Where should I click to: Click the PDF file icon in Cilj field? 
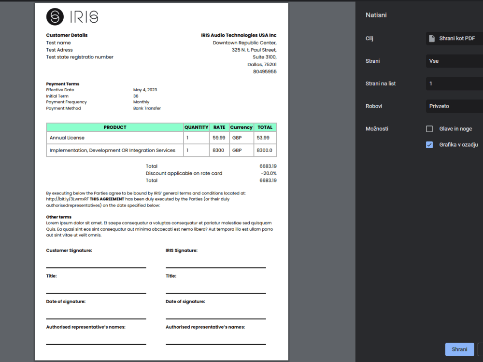click(x=432, y=39)
